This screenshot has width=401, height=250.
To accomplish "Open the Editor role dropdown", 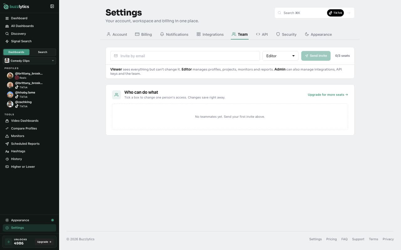I will point(280,56).
